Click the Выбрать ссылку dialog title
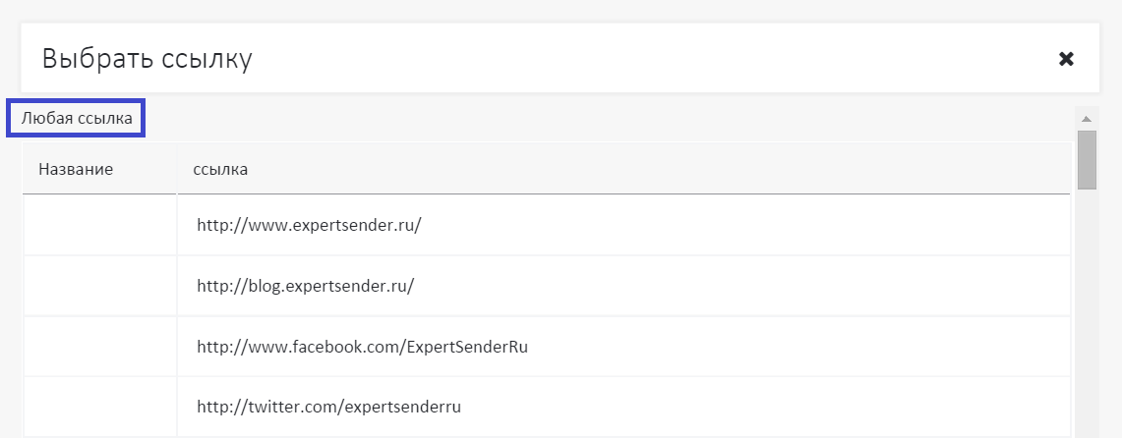 pyautogui.click(x=148, y=59)
